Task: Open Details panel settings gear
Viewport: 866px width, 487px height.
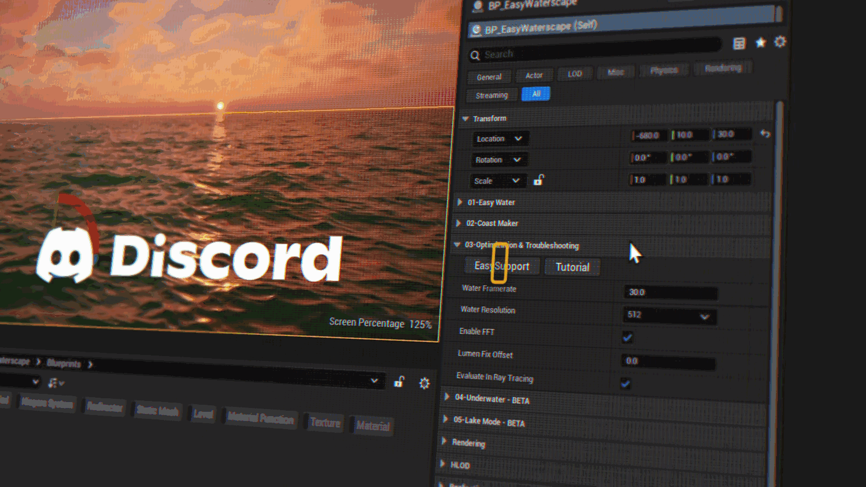Action: (x=780, y=42)
